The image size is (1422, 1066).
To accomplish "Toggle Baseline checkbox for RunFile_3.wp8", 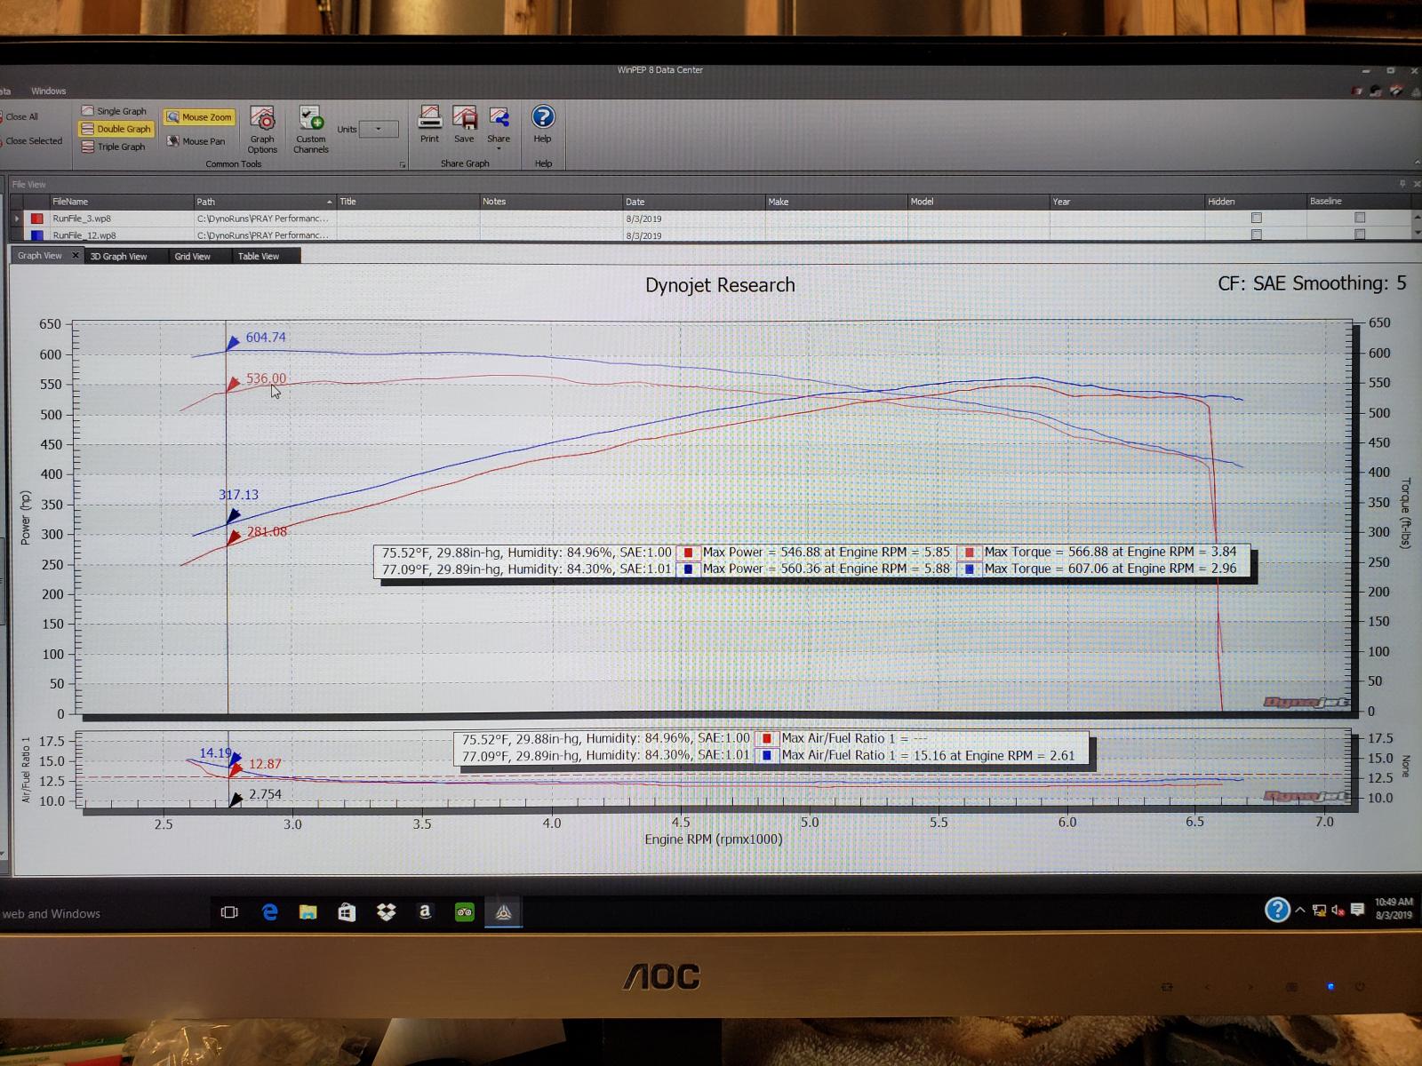I will click(1360, 218).
